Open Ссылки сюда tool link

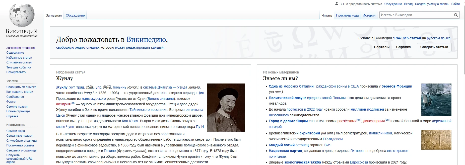[x=16, y=131]
